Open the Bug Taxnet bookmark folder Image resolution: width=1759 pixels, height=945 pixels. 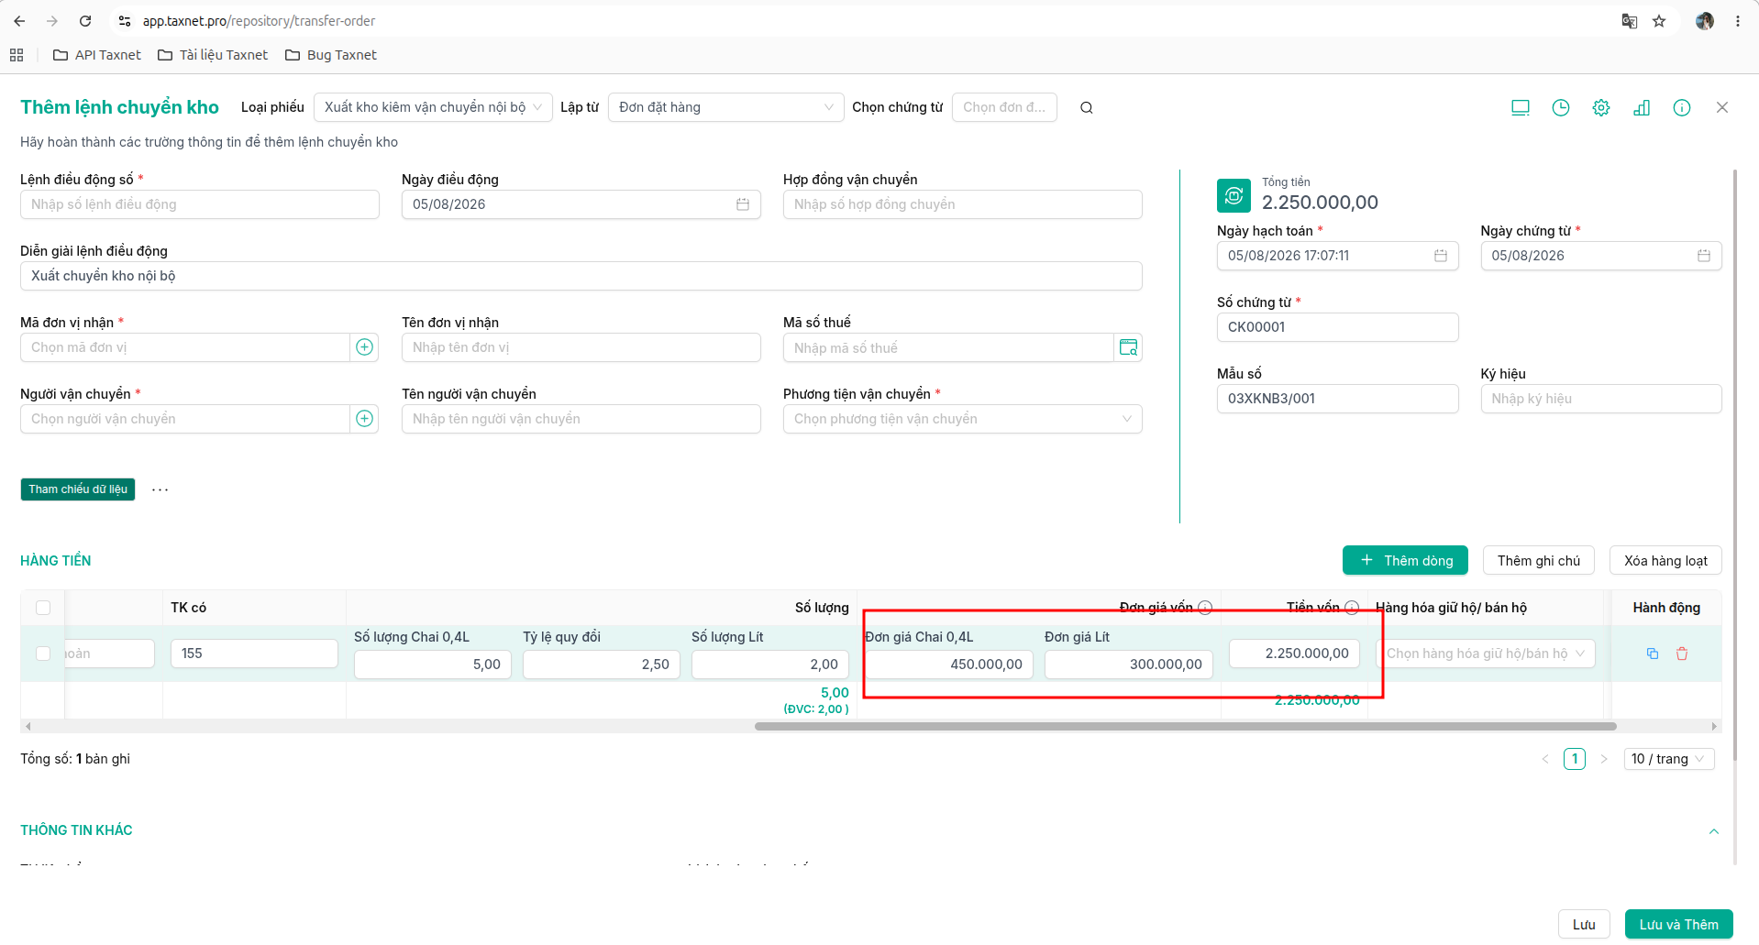coord(331,55)
